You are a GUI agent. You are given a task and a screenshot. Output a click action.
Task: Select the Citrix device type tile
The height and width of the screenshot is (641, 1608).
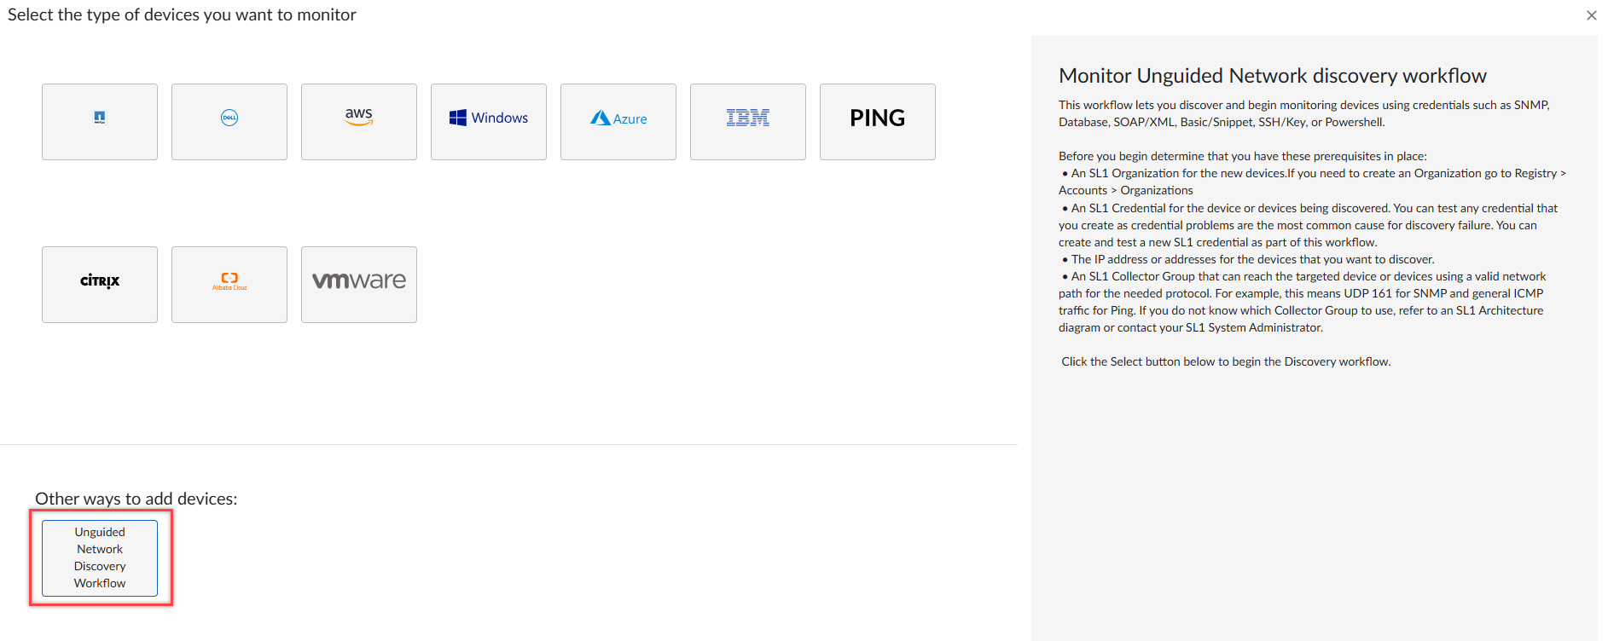pos(100,285)
